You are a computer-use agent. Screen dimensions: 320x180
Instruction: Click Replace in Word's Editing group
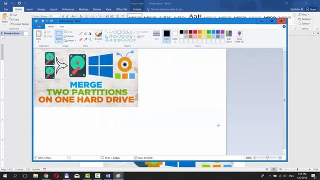(304, 19)
